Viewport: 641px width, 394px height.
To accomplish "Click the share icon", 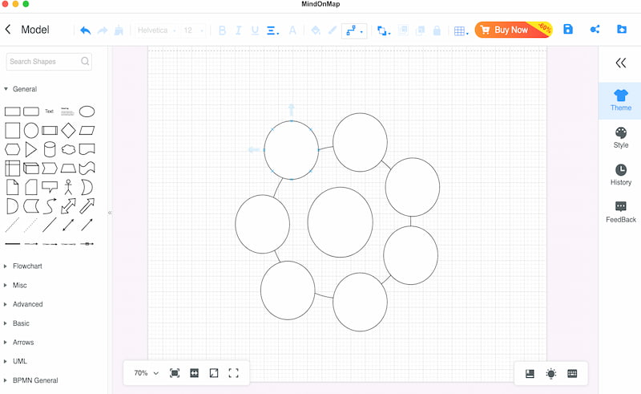I will pos(595,29).
